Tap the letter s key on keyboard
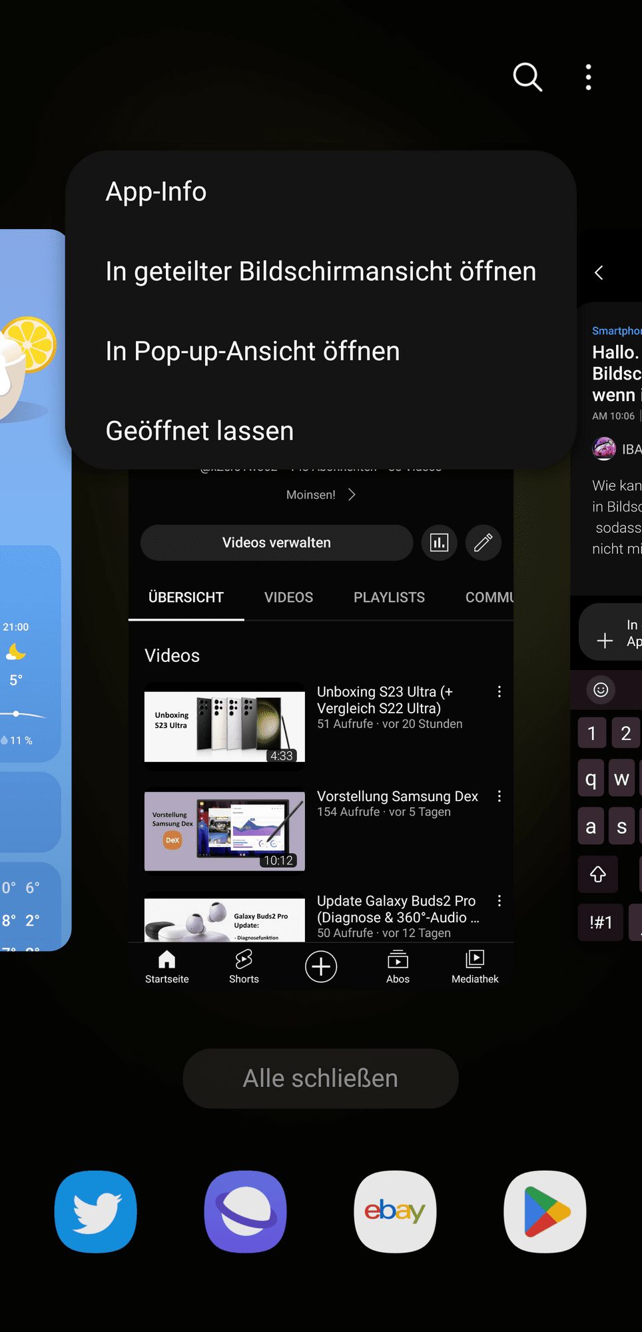Viewport: 642px width, 1332px height. point(622,826)
